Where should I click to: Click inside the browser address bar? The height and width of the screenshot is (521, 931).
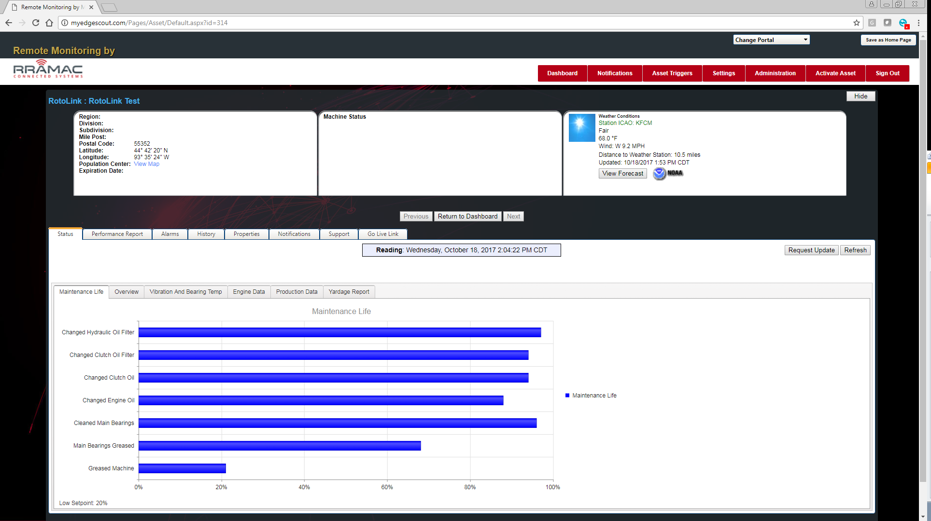coord(290,23)
